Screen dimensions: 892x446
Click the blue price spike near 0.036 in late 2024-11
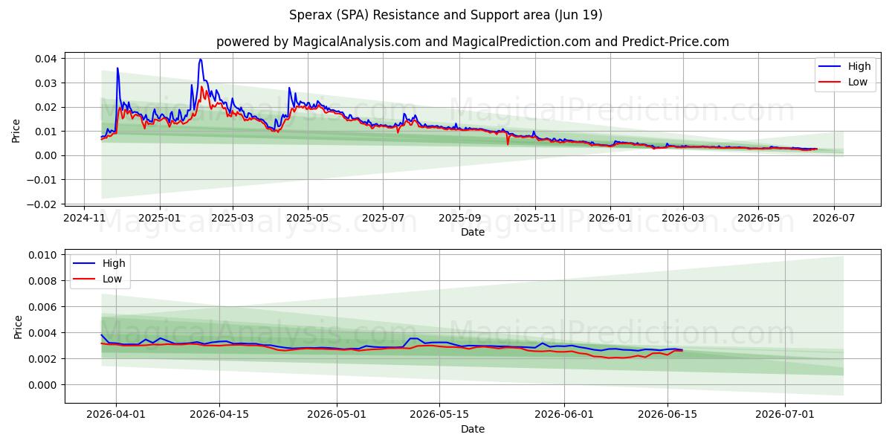(117, 68)
